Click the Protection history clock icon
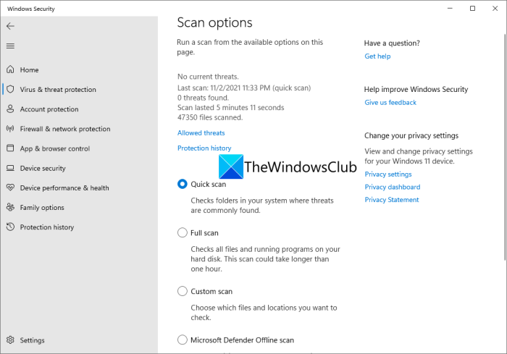 (x=10, y=227)
